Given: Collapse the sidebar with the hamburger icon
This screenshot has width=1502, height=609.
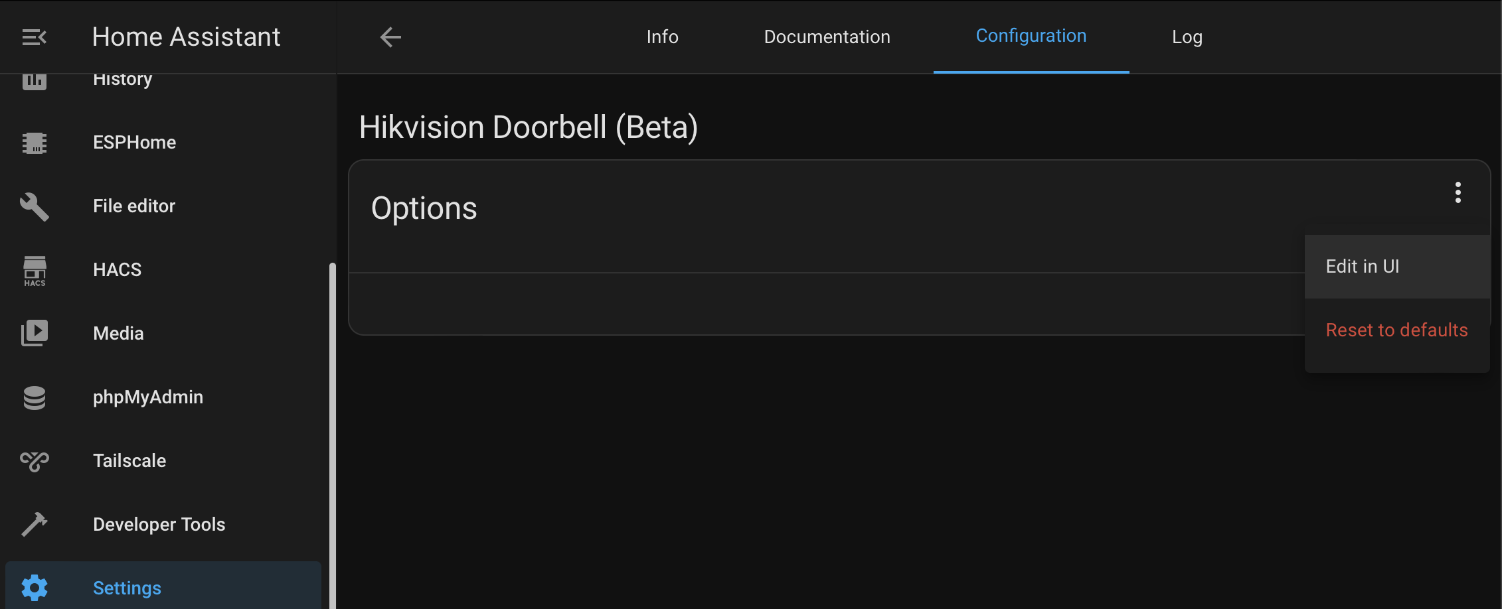Looking at the screenshot, I should click(34, 36).
